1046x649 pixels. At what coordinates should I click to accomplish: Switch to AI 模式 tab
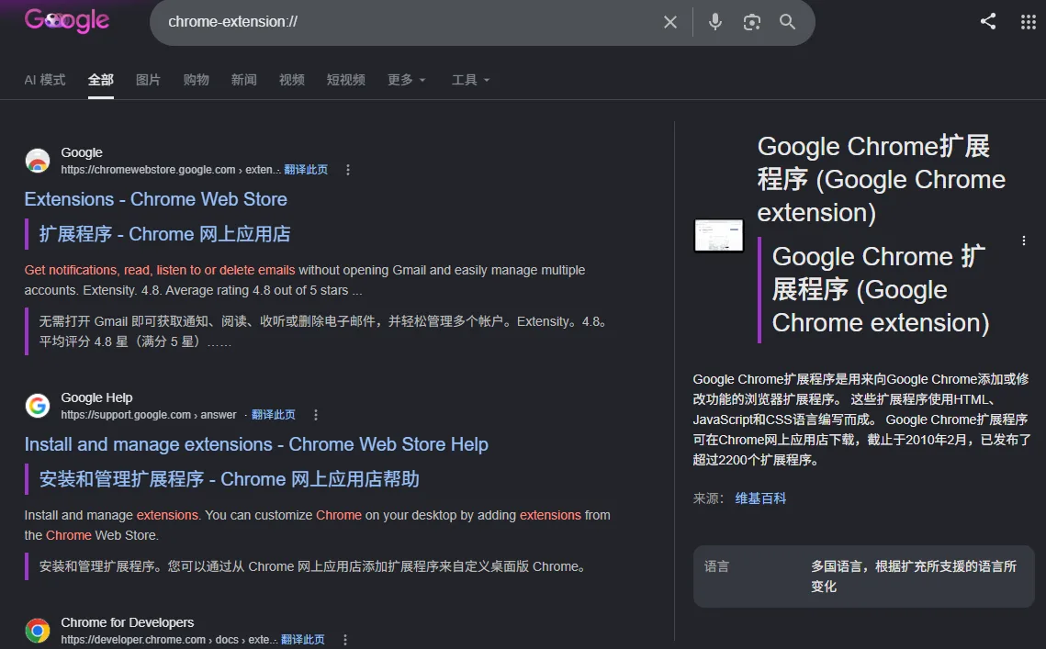coord(45,80)
